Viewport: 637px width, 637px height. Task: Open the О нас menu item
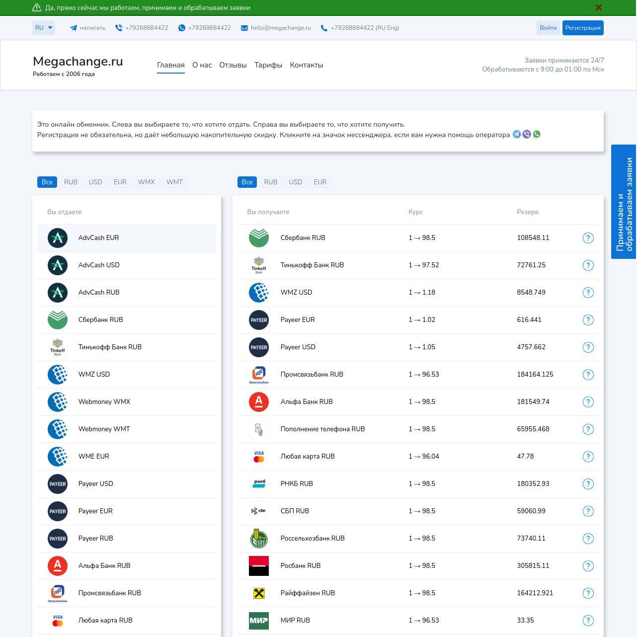tap(202, 65)
